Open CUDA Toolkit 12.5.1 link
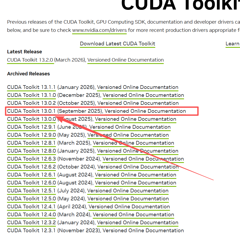This screenshot has height=233, width=240. pos(31,191)
